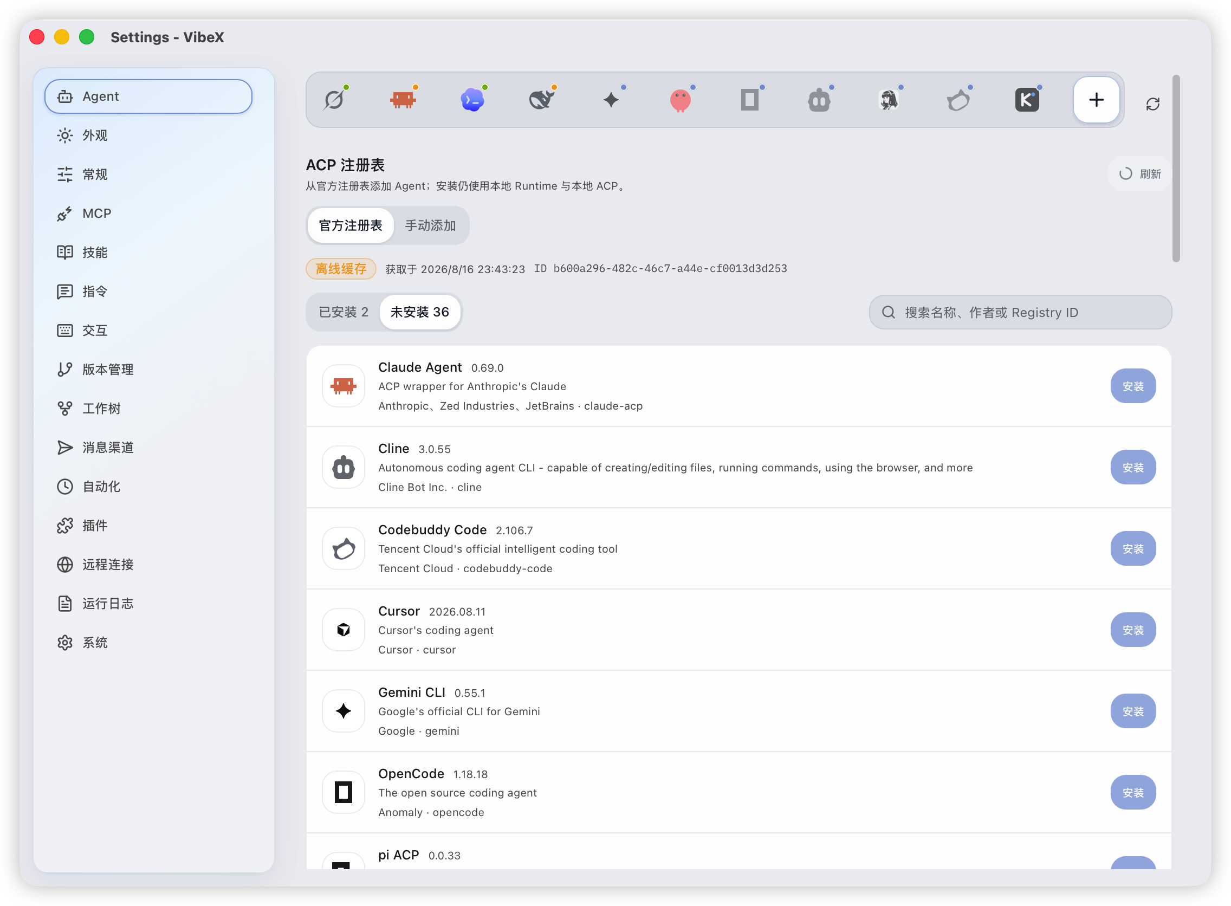This screenshot has height=906, width=1231.
Task: Click the plus button to add an agent
Action: pyautogui.click(x=1096, y=100)
